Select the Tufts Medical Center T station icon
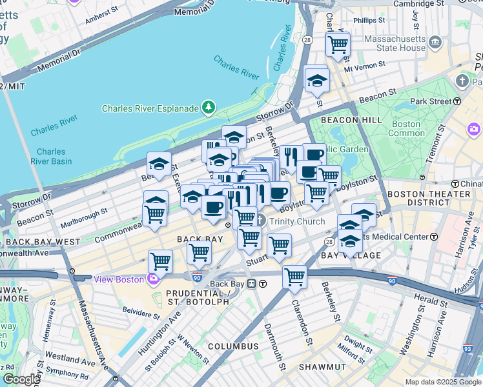 click(434, 237)
